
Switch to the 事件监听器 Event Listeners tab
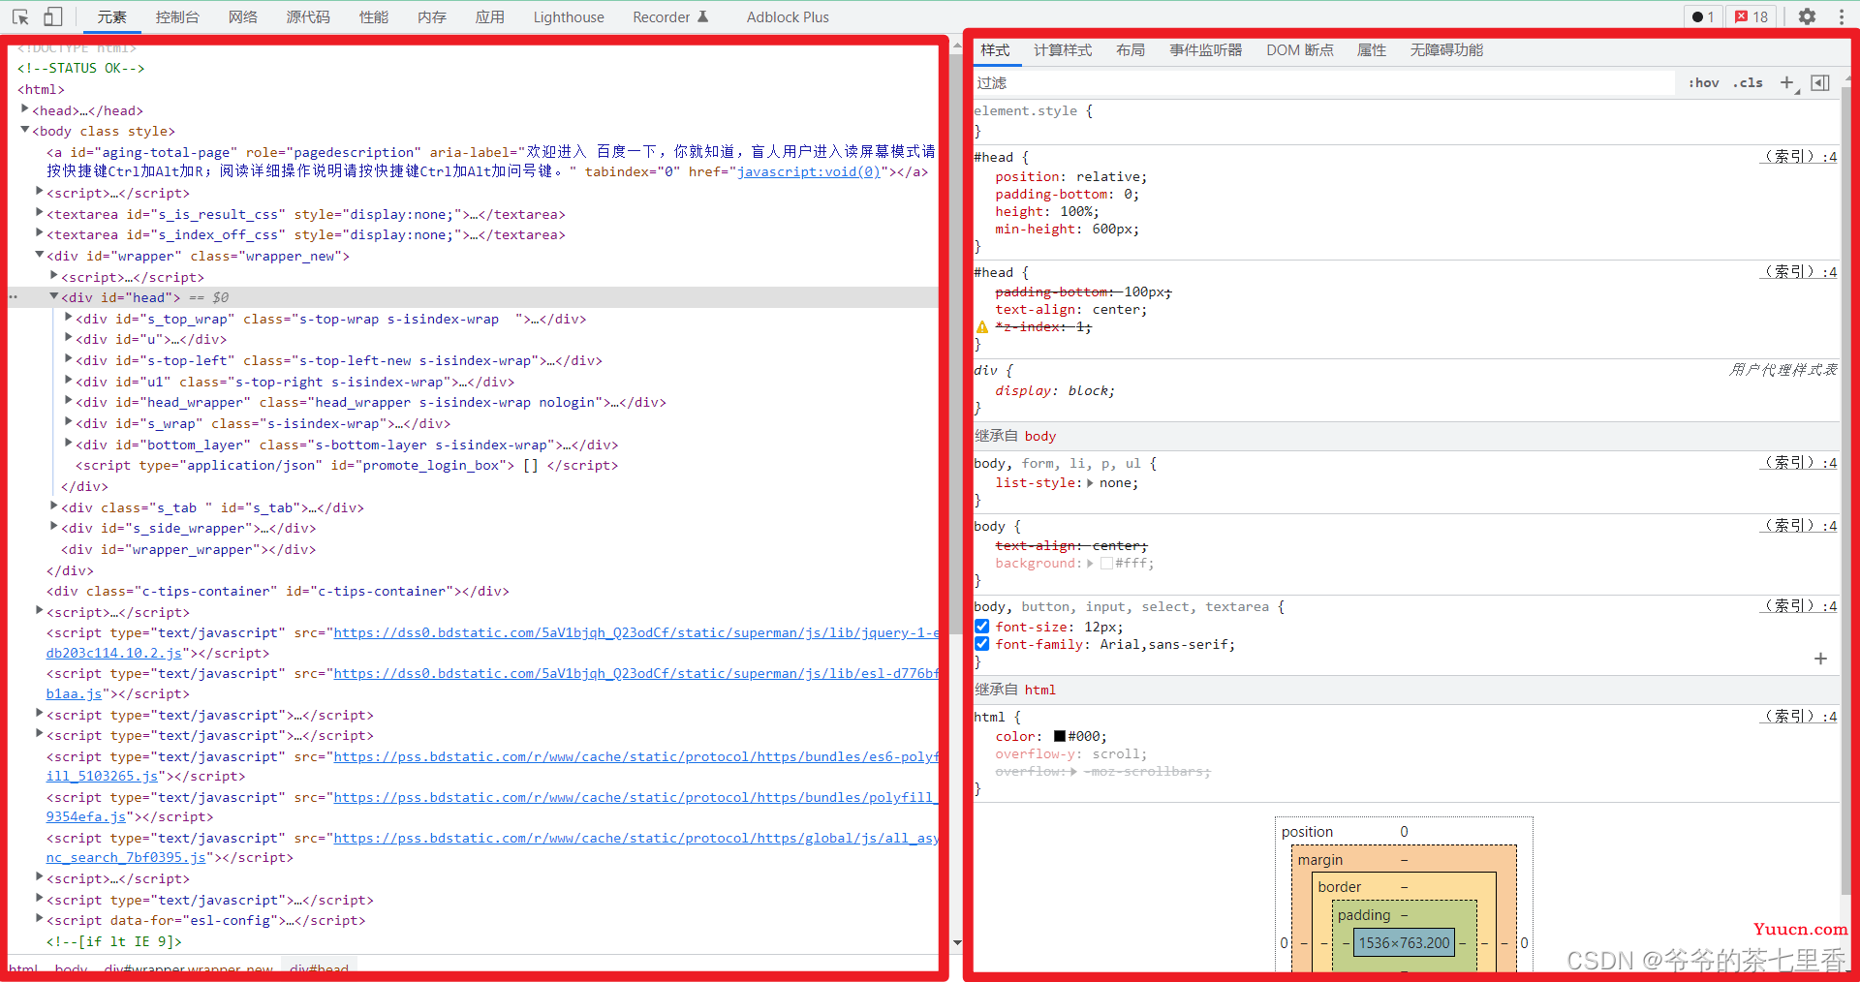[1206, 50]
